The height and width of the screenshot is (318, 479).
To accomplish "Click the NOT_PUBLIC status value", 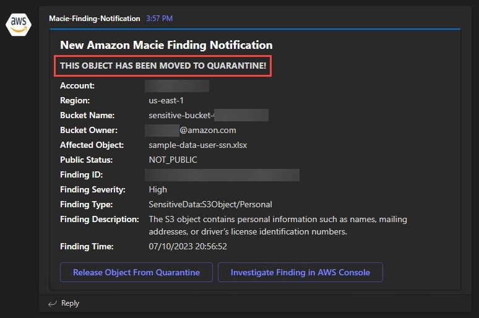I will 173,160.
